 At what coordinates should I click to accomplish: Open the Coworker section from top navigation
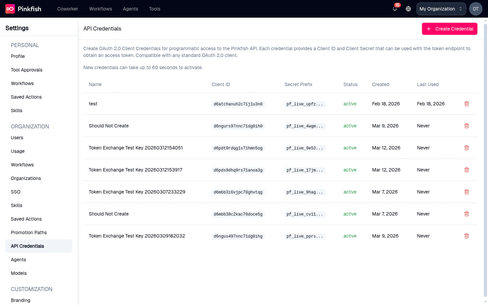pos(67,9)
